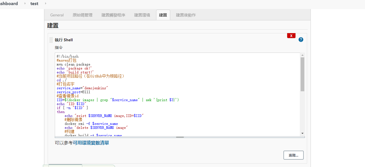Click the 執行 Shell step title
The width and height of the screenshot is (365, 167).
64,40
